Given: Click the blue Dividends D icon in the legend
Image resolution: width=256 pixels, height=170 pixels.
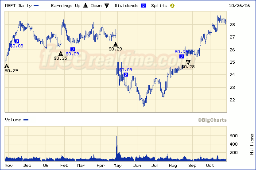Looking at the screenshot, I should pos(144,6).
